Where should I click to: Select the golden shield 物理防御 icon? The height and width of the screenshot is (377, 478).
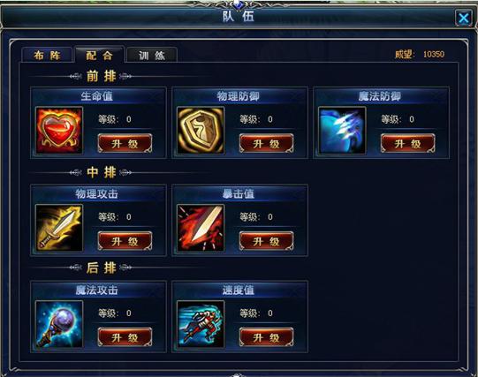tap(201, 130)
